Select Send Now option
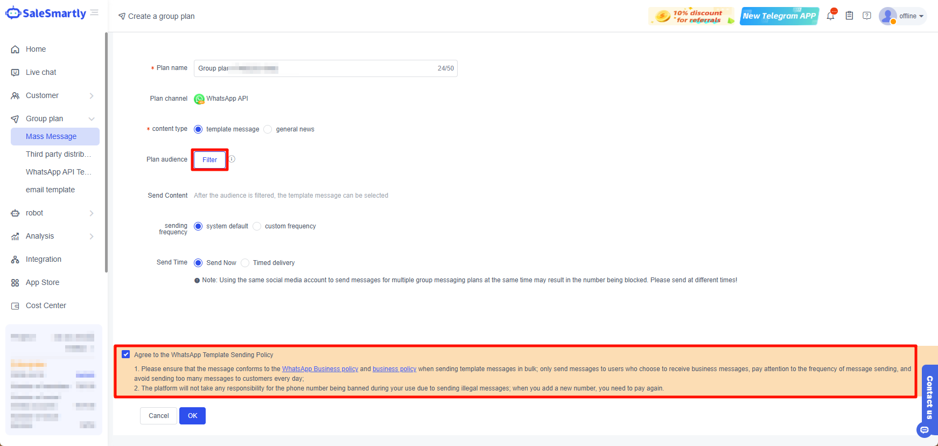This screenshot has width=938, height=446. click(198, 263)
